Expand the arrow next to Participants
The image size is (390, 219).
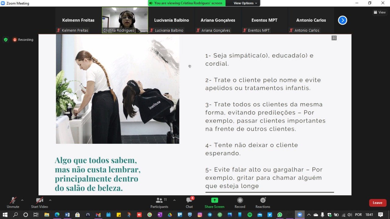coord(174,200)
